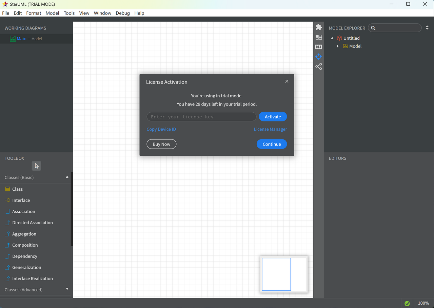Open the Model Explorer sort dropdown arrows
Viewport: 434px width, 308px height.
(x=427, y=28)
